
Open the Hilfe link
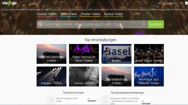coord(182,3)
